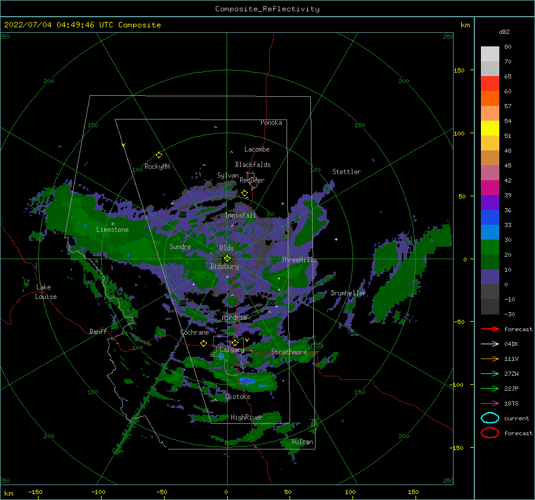Click the red forecast arrow legend icon
Image resolution: width=535 pixels, height=500 pixels.
tap(490, 329)
